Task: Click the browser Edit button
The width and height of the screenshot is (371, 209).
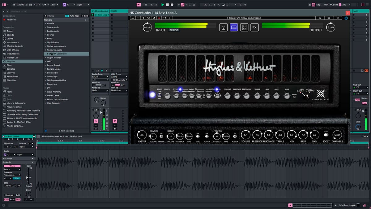Action: (85, 16)
